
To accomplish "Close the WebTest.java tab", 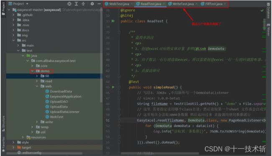I will pos(132,4).
